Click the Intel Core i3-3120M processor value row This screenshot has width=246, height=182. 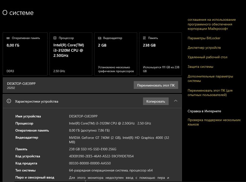(110, 123)
